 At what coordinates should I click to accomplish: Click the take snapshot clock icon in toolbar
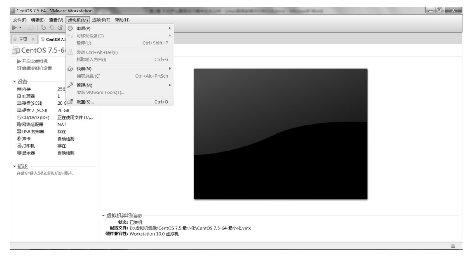44,28
